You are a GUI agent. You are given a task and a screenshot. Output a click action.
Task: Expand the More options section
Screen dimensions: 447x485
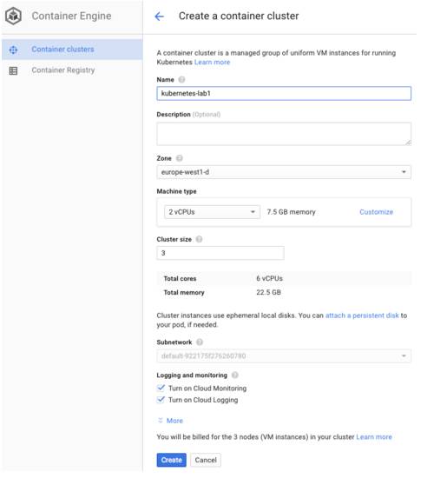pos(170,421)
